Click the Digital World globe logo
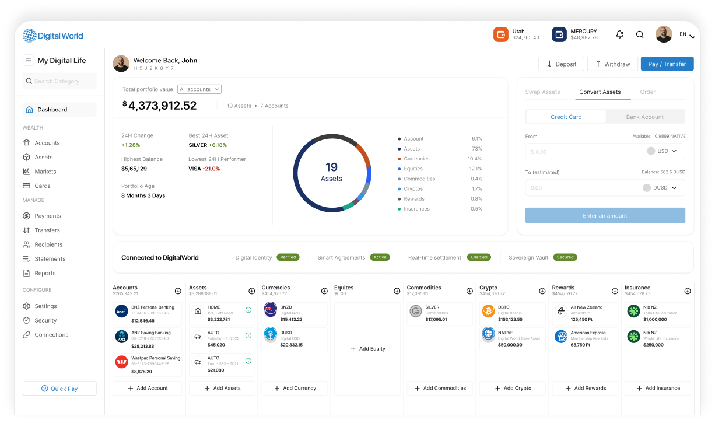715x423 pixels. (29, 36)
